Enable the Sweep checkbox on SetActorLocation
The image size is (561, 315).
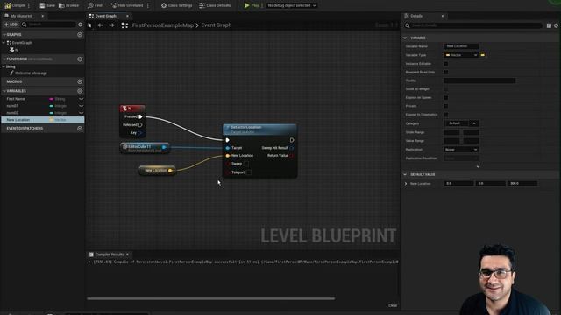[x=246, y=164]
